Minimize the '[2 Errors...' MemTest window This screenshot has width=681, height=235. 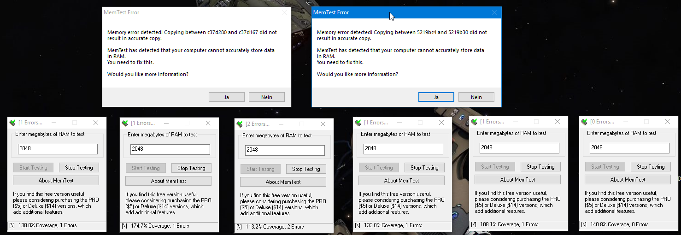[x=281, y=124]
